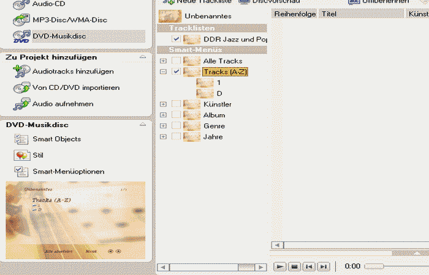Click the playback position slider
The height and width of the screenshot is (275, 429).
pyautogui.click(x=374, y=266)
